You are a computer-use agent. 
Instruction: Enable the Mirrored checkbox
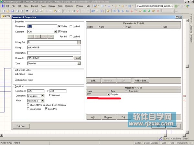(50, 95)
